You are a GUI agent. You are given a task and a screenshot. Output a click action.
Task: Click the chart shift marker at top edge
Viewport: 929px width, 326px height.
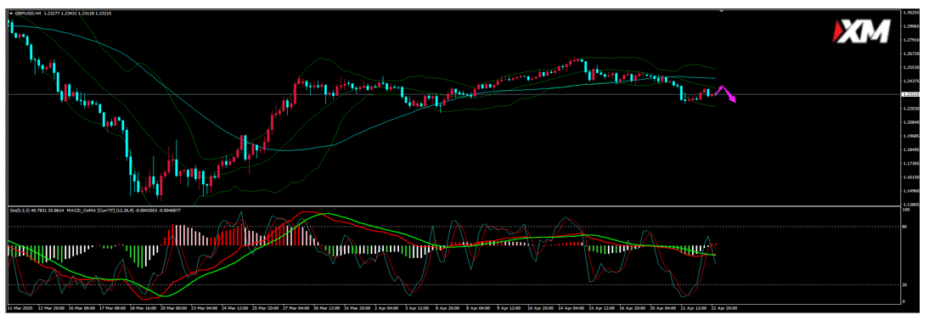tap(721, 11)
